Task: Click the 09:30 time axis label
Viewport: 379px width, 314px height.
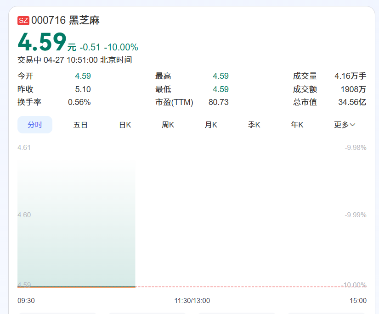Action: pos(26,301)
